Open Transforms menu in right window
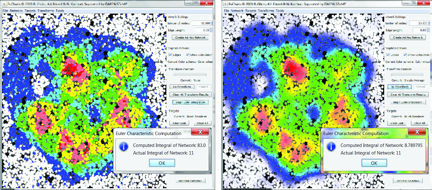432x190 pixels. tap(266, 11)
